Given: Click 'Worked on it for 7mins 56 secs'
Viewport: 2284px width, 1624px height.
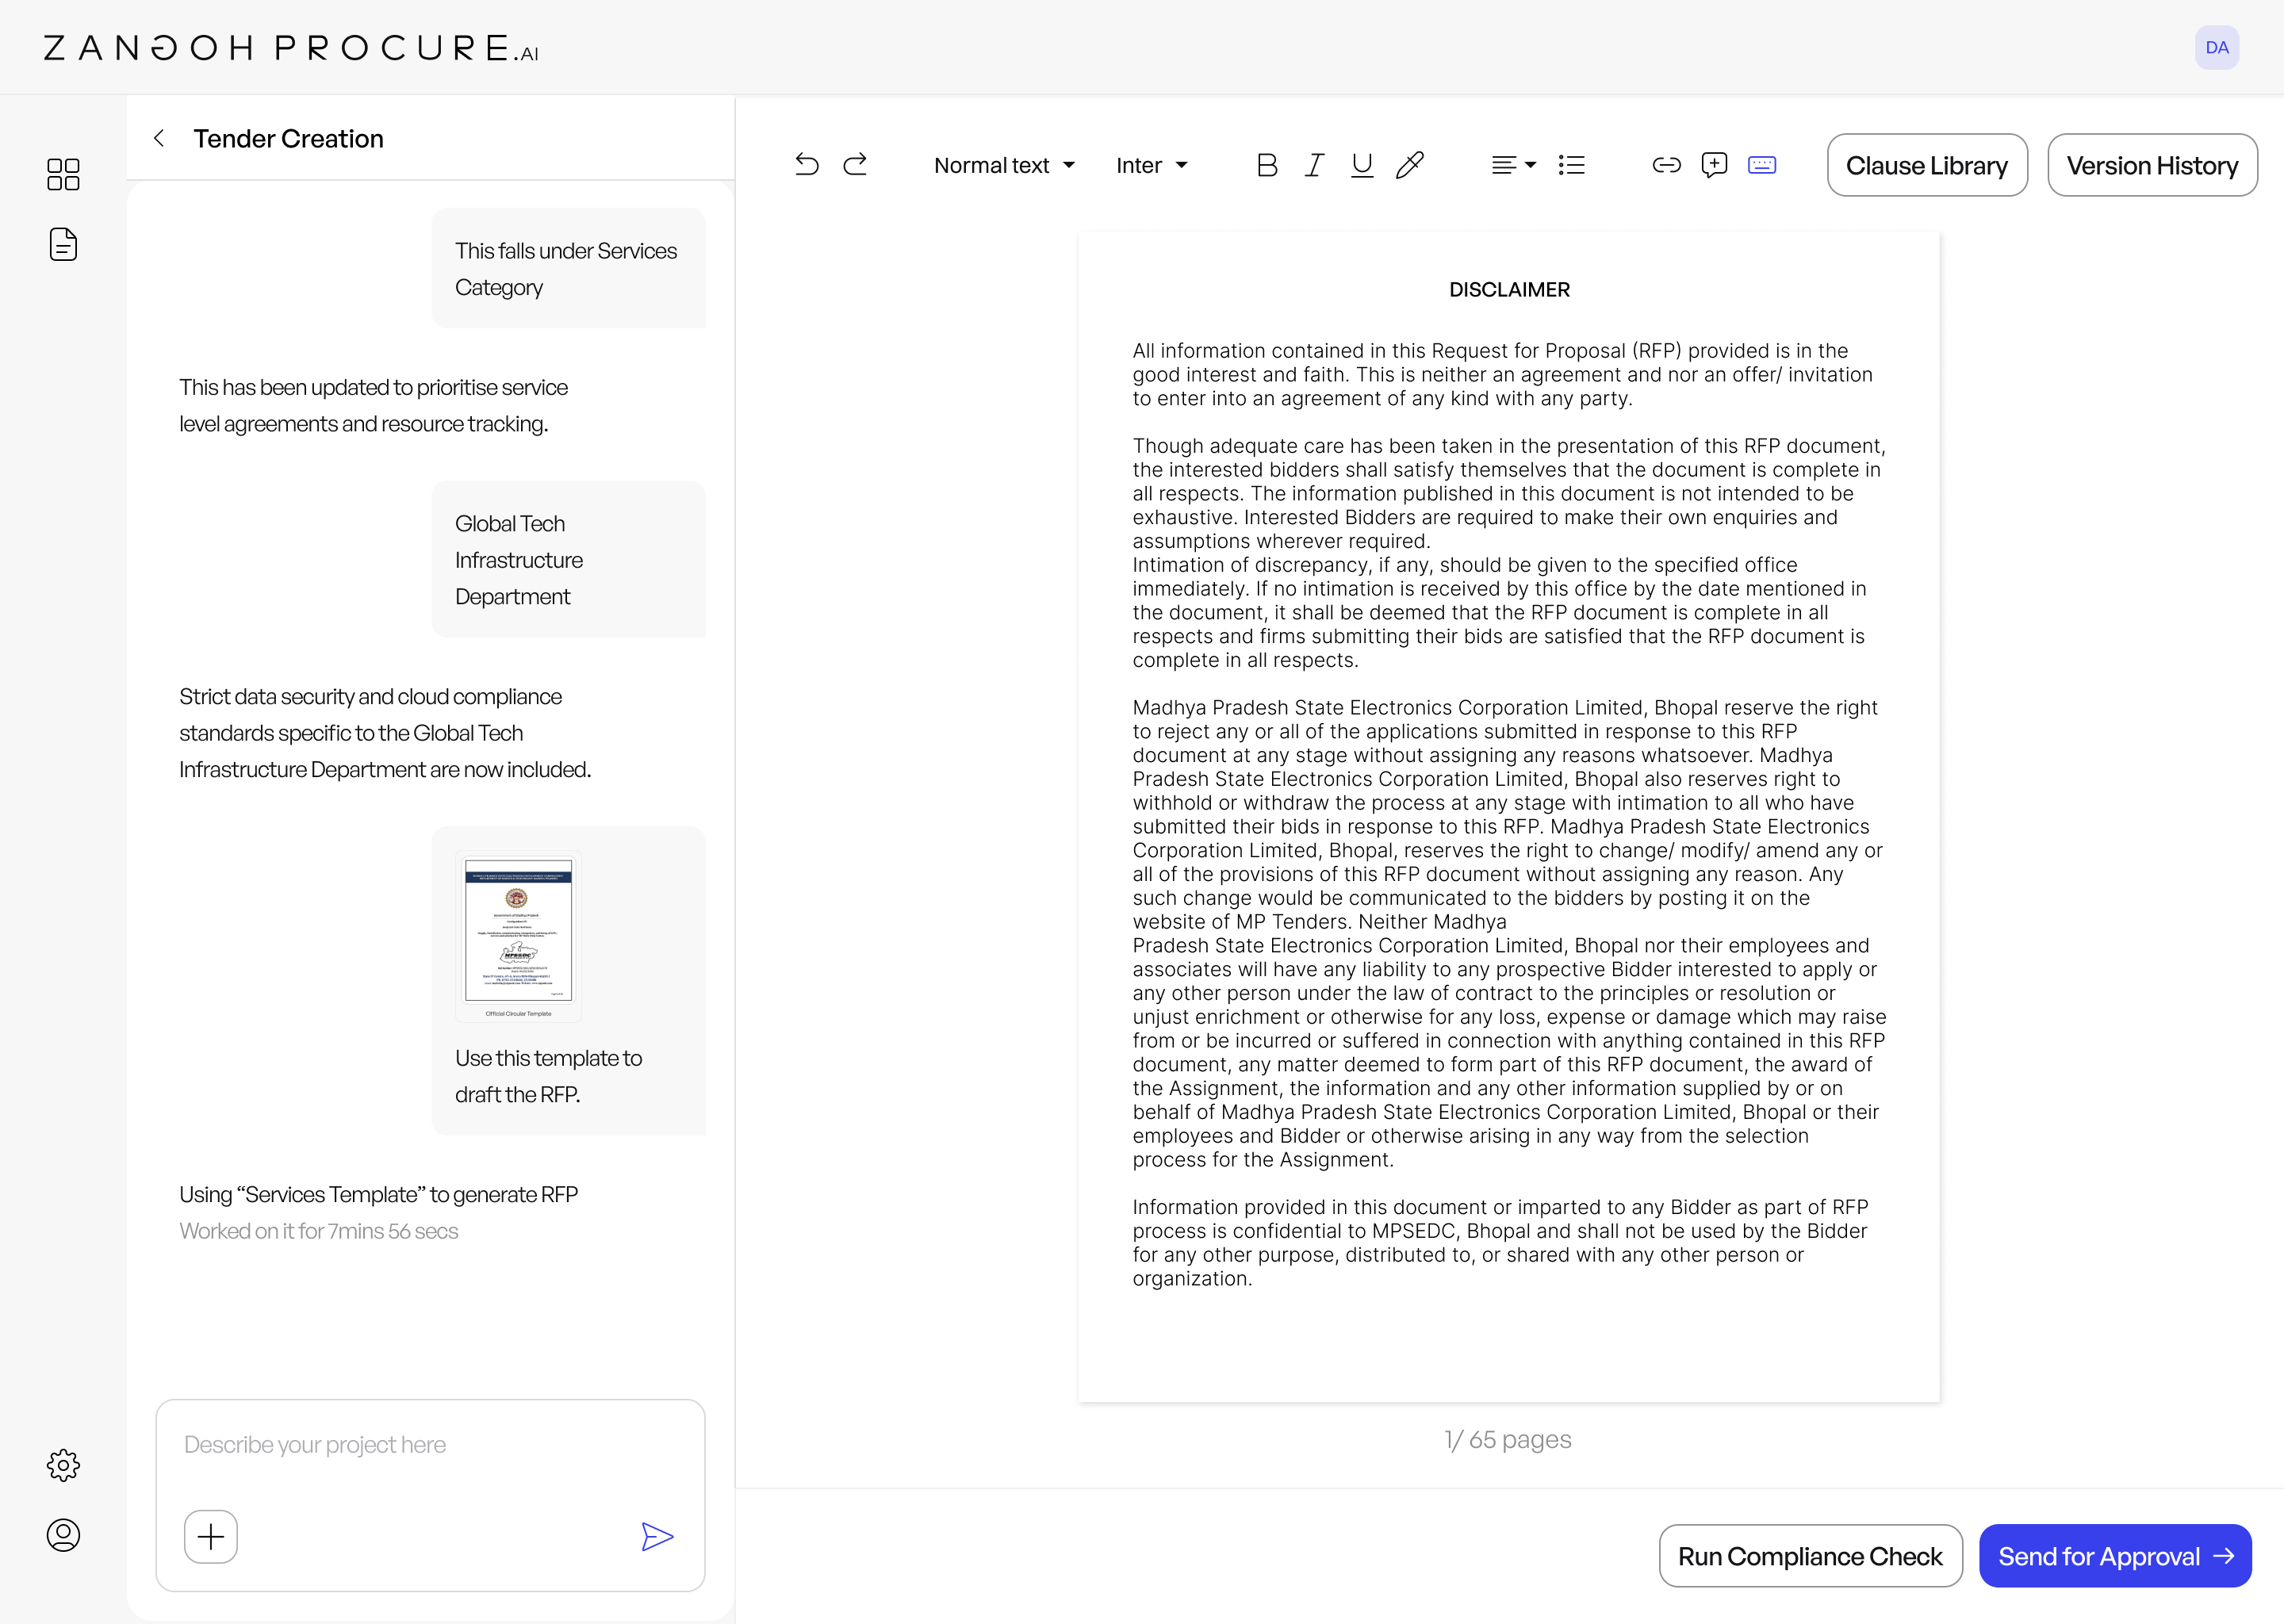Looking at the screenshot, I should [x=318, y=1231].
